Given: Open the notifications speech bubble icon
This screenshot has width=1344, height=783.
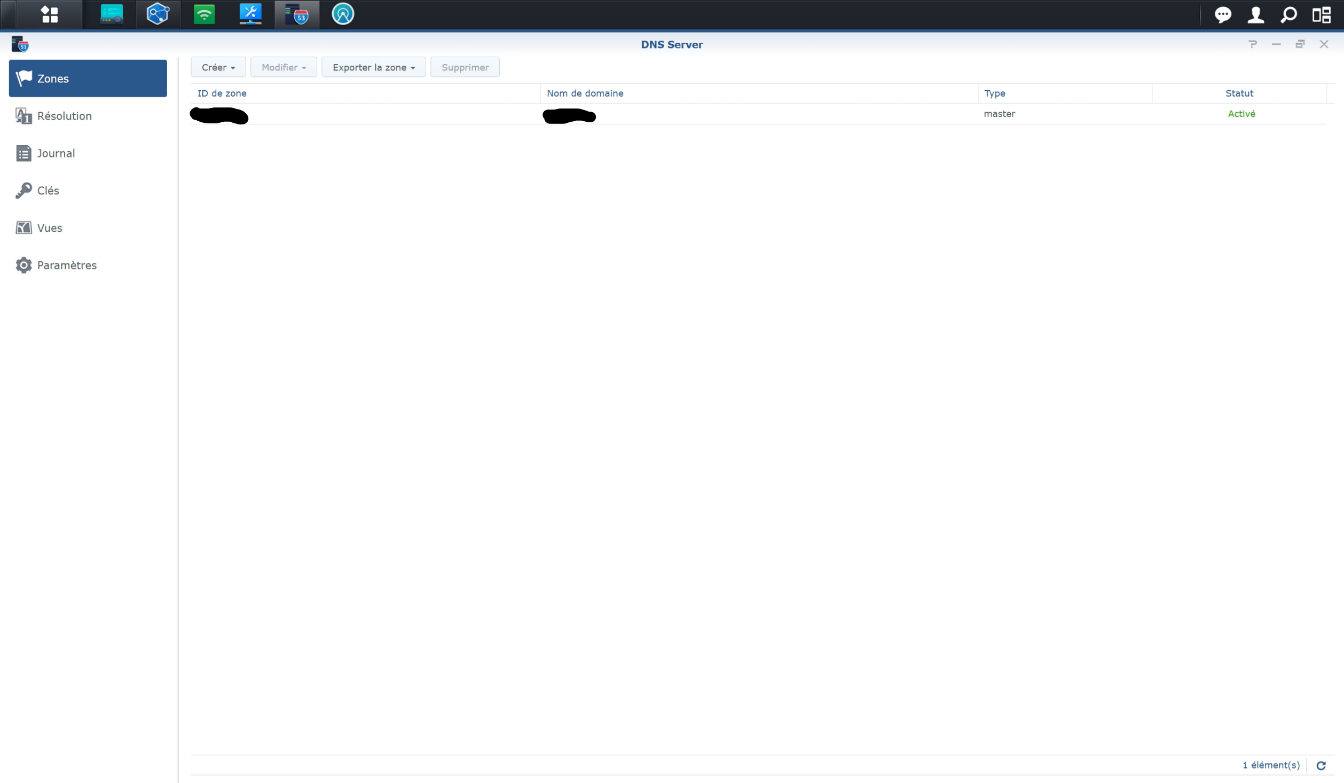Looking at the screenshot, I should point(1222,14).
